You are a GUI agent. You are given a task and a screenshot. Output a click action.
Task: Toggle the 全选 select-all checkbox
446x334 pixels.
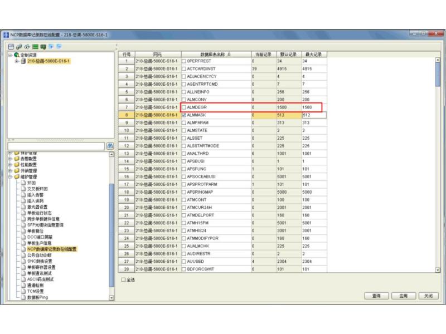coord(124,279)
